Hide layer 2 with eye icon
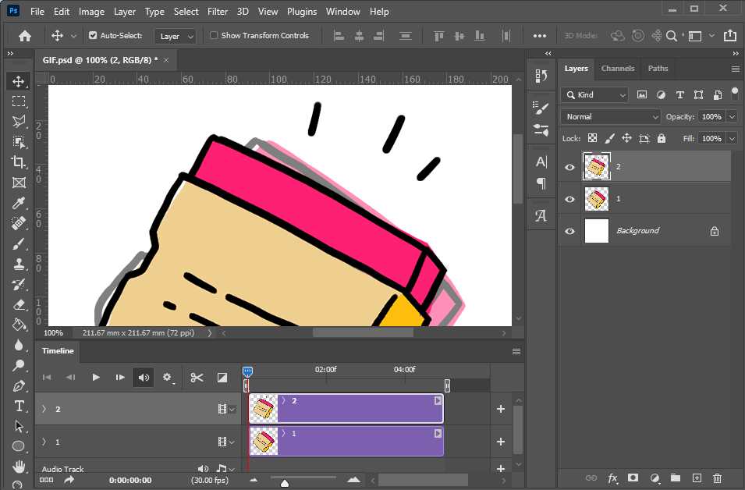The image size is (745, 490). click(x=569, y=167)
